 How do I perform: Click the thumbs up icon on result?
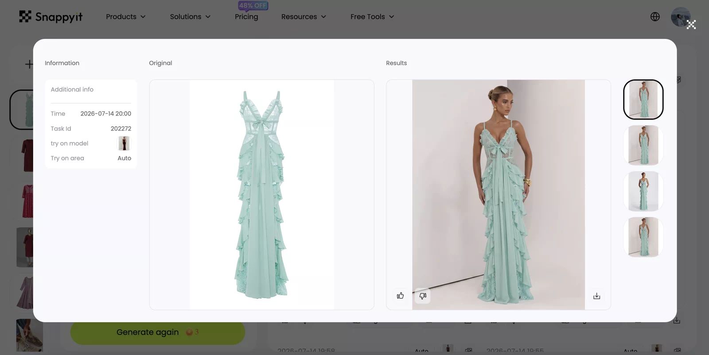tap(400, 296)
